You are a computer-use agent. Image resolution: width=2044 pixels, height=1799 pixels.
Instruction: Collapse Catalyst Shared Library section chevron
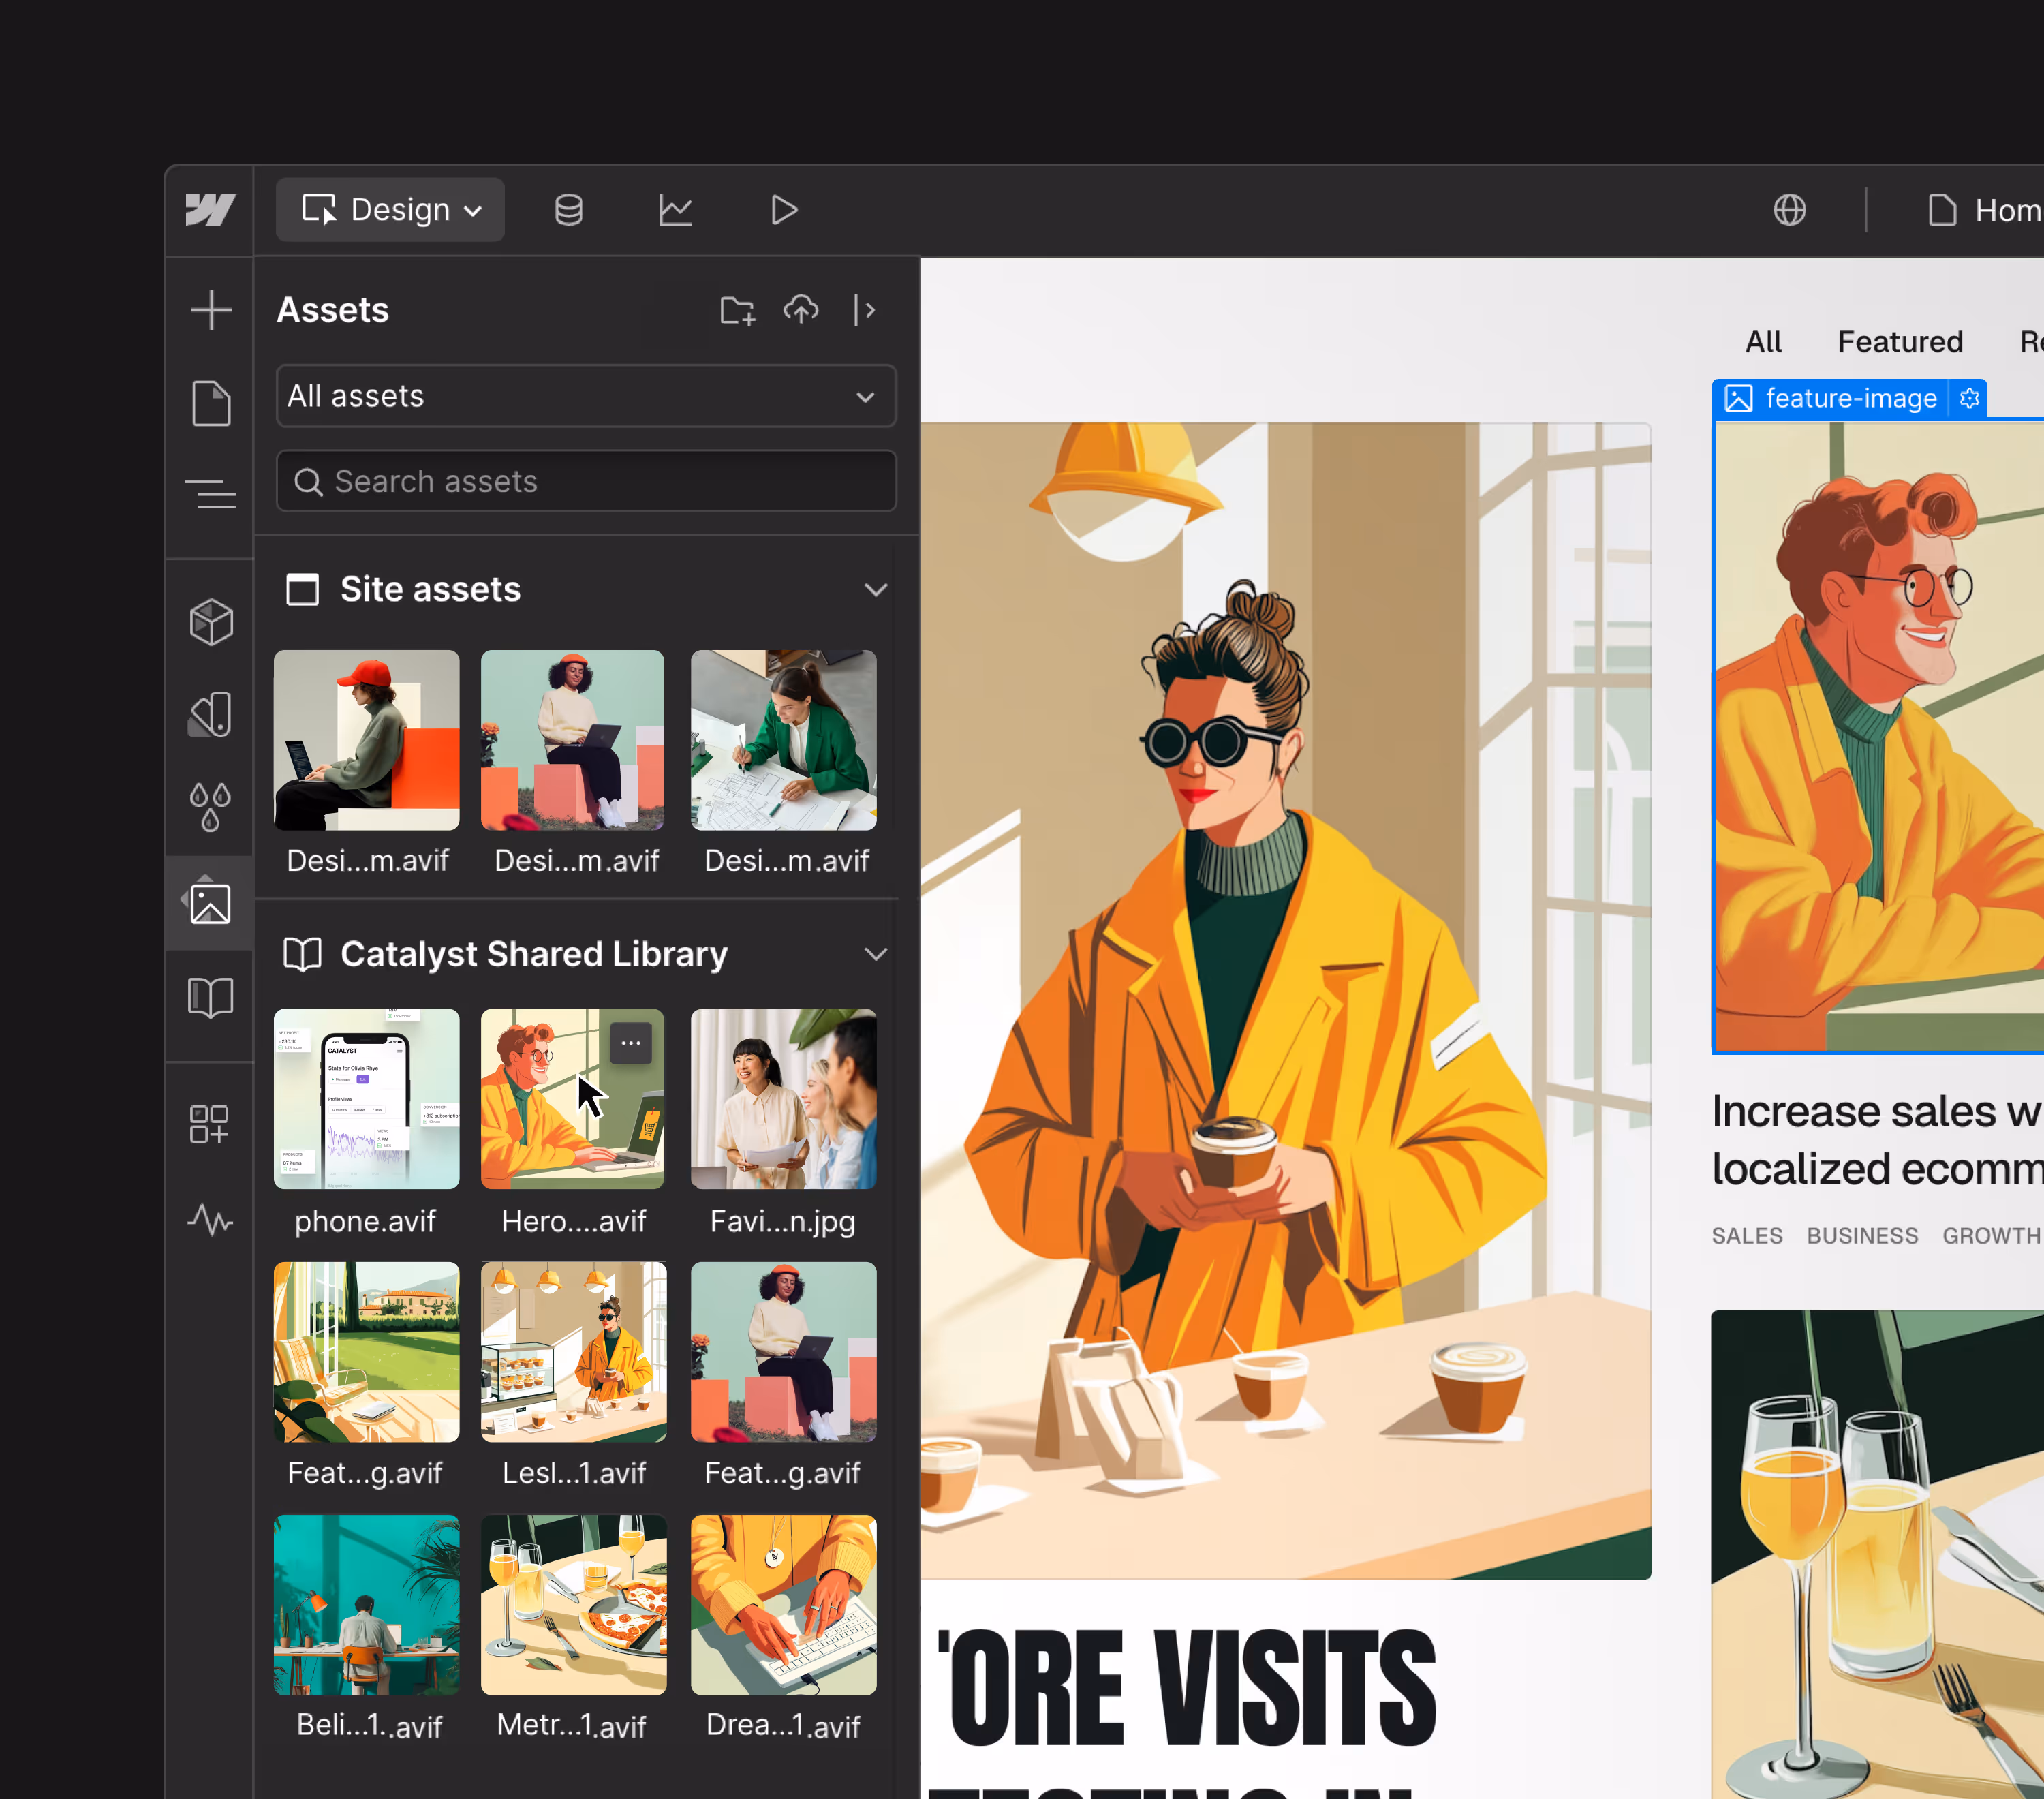point(876,954)
